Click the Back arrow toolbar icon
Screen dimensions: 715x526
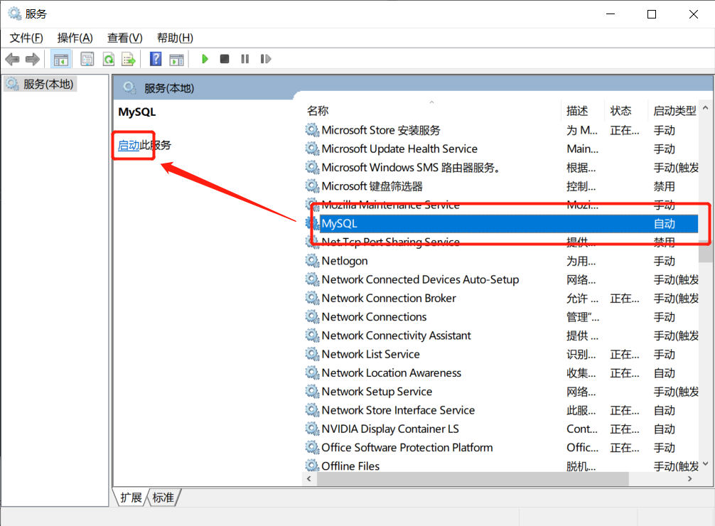(12, 59)
